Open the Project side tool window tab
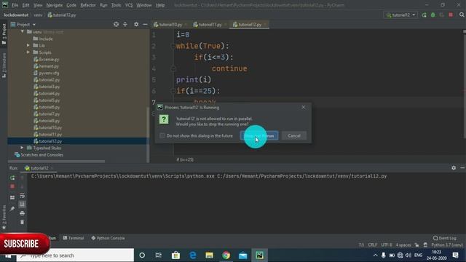This screenshot has width=466, height=262. click(x=4, y=34)
